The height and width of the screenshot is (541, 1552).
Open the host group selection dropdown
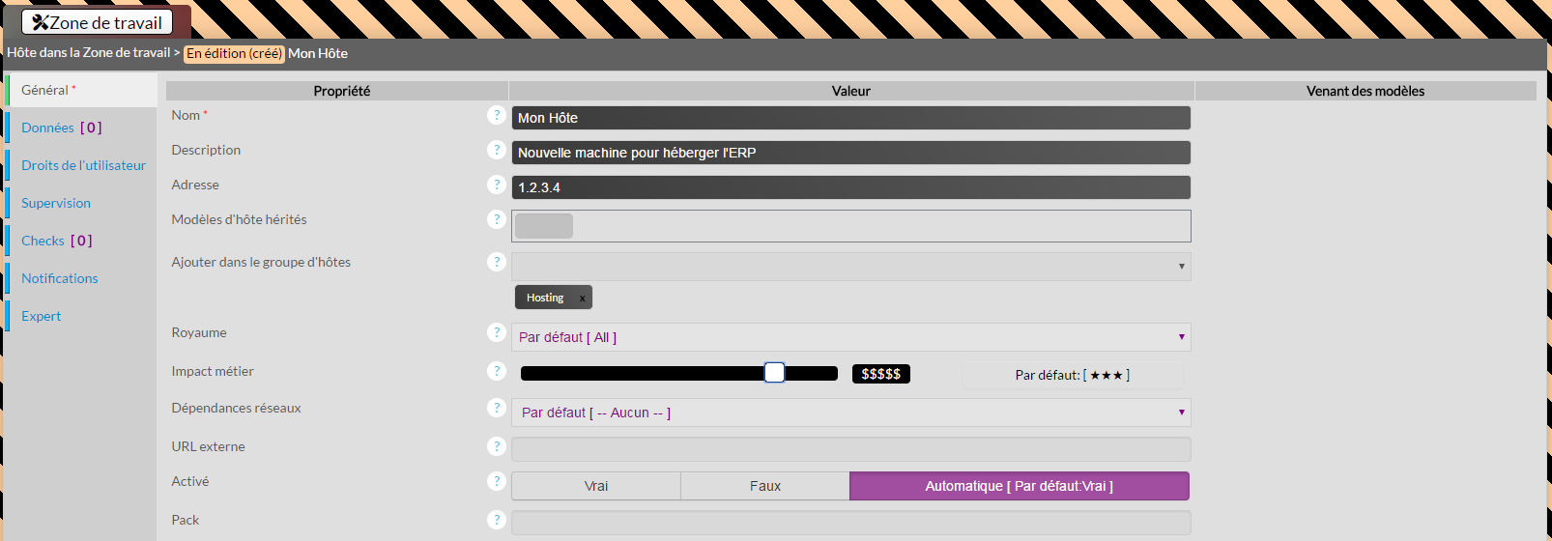850,267
